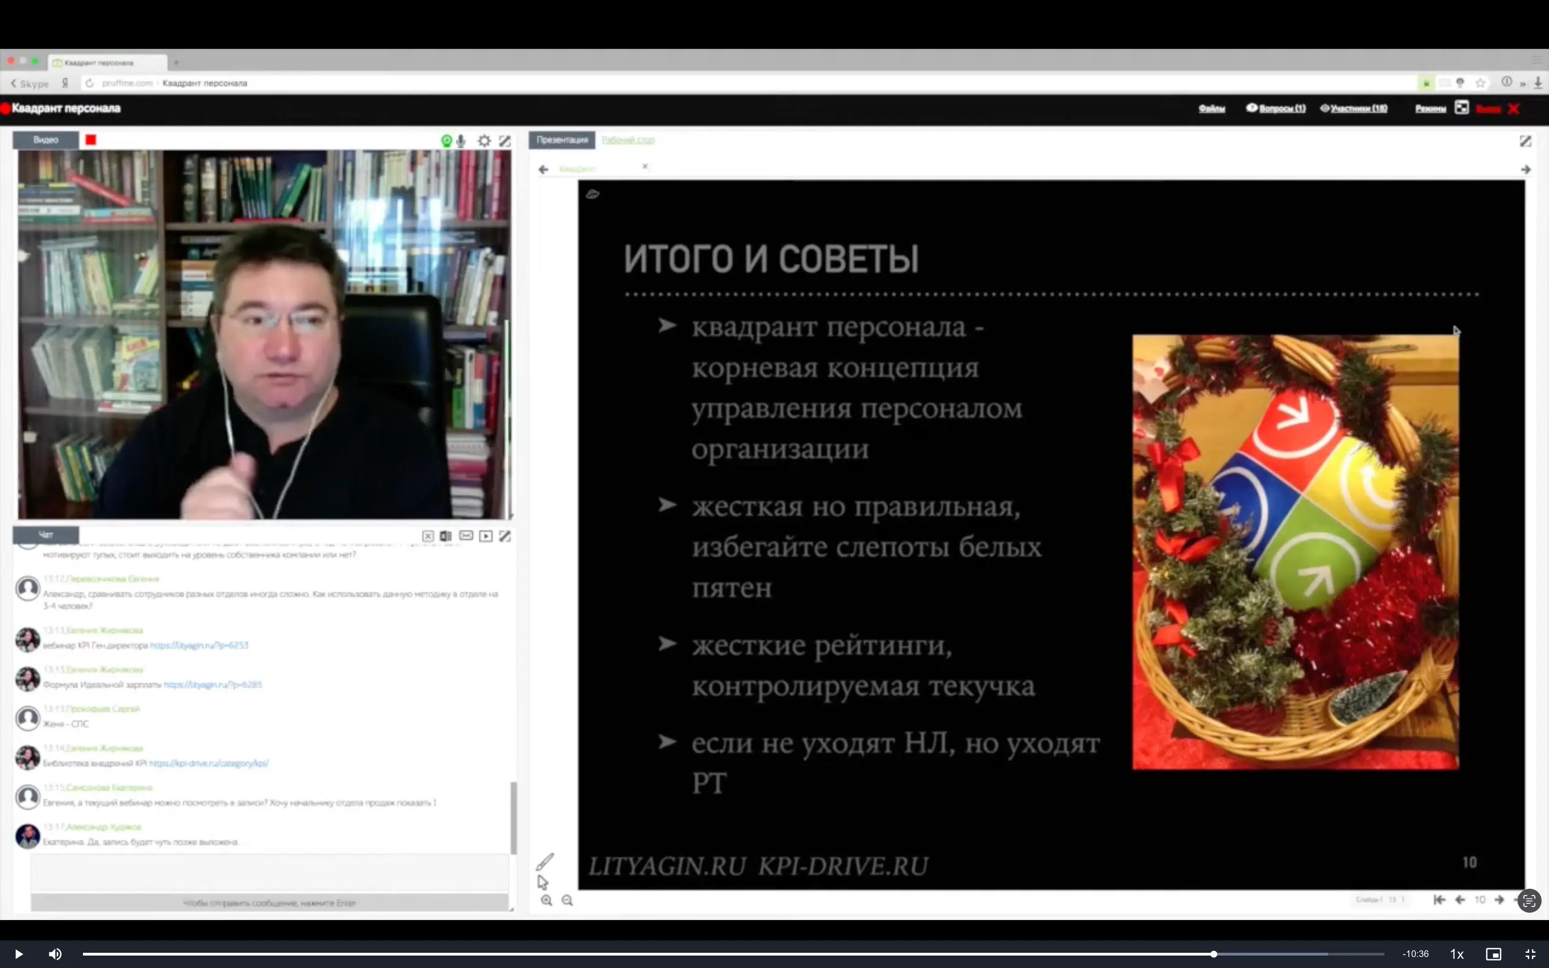Click the Александр Худяков avatar in chat
The height and width of the screenshot is (968, 1549).
coord(28,836)
